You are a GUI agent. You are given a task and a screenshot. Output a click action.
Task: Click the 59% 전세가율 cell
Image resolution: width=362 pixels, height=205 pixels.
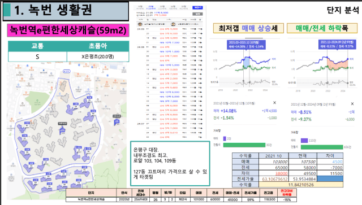[251, 199]
